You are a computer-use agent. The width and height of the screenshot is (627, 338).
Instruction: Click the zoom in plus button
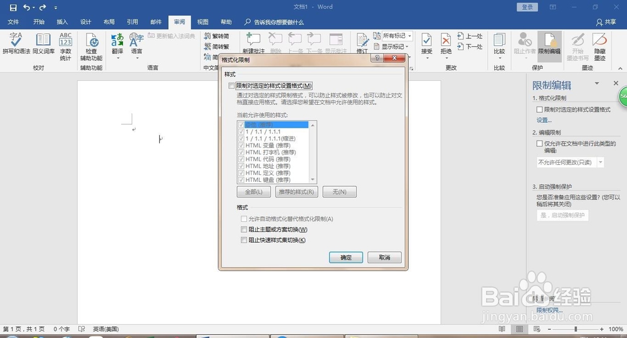coord(602,329)
